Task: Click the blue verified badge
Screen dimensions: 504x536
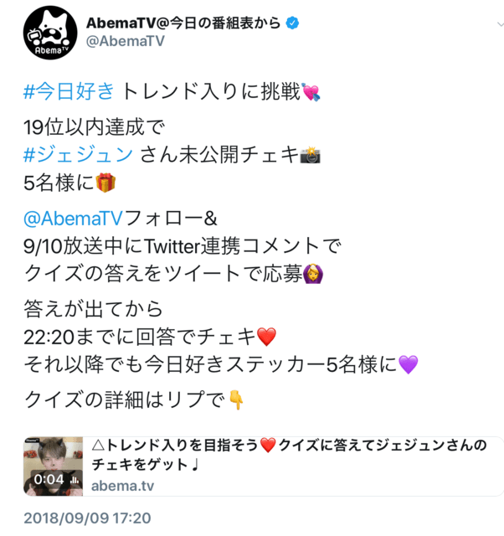Action: 292,23
